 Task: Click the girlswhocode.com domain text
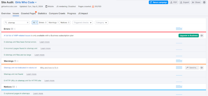tap(9, 6)
